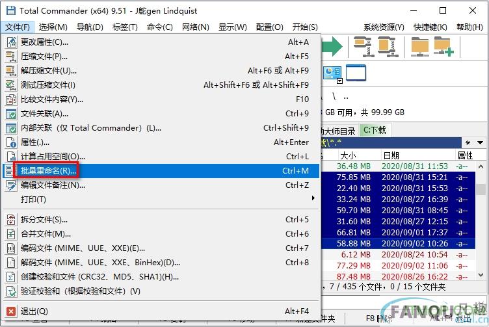Open the 导航(D) menu
This screenshot has height=327, width=489.
point(90,27)
